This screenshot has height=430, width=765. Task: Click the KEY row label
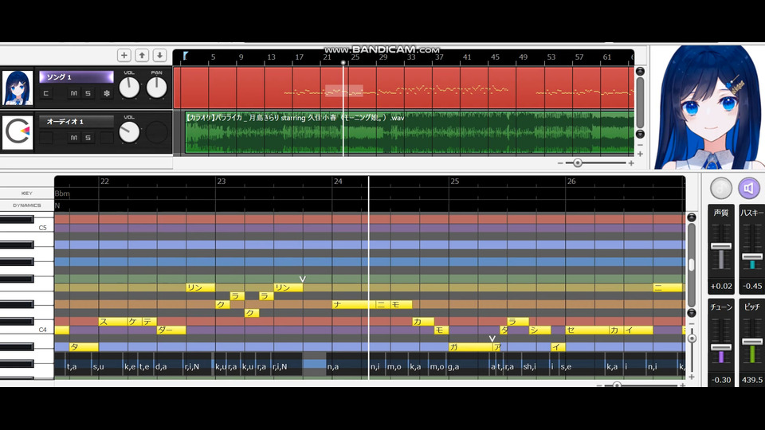click(x=27, y=193)
